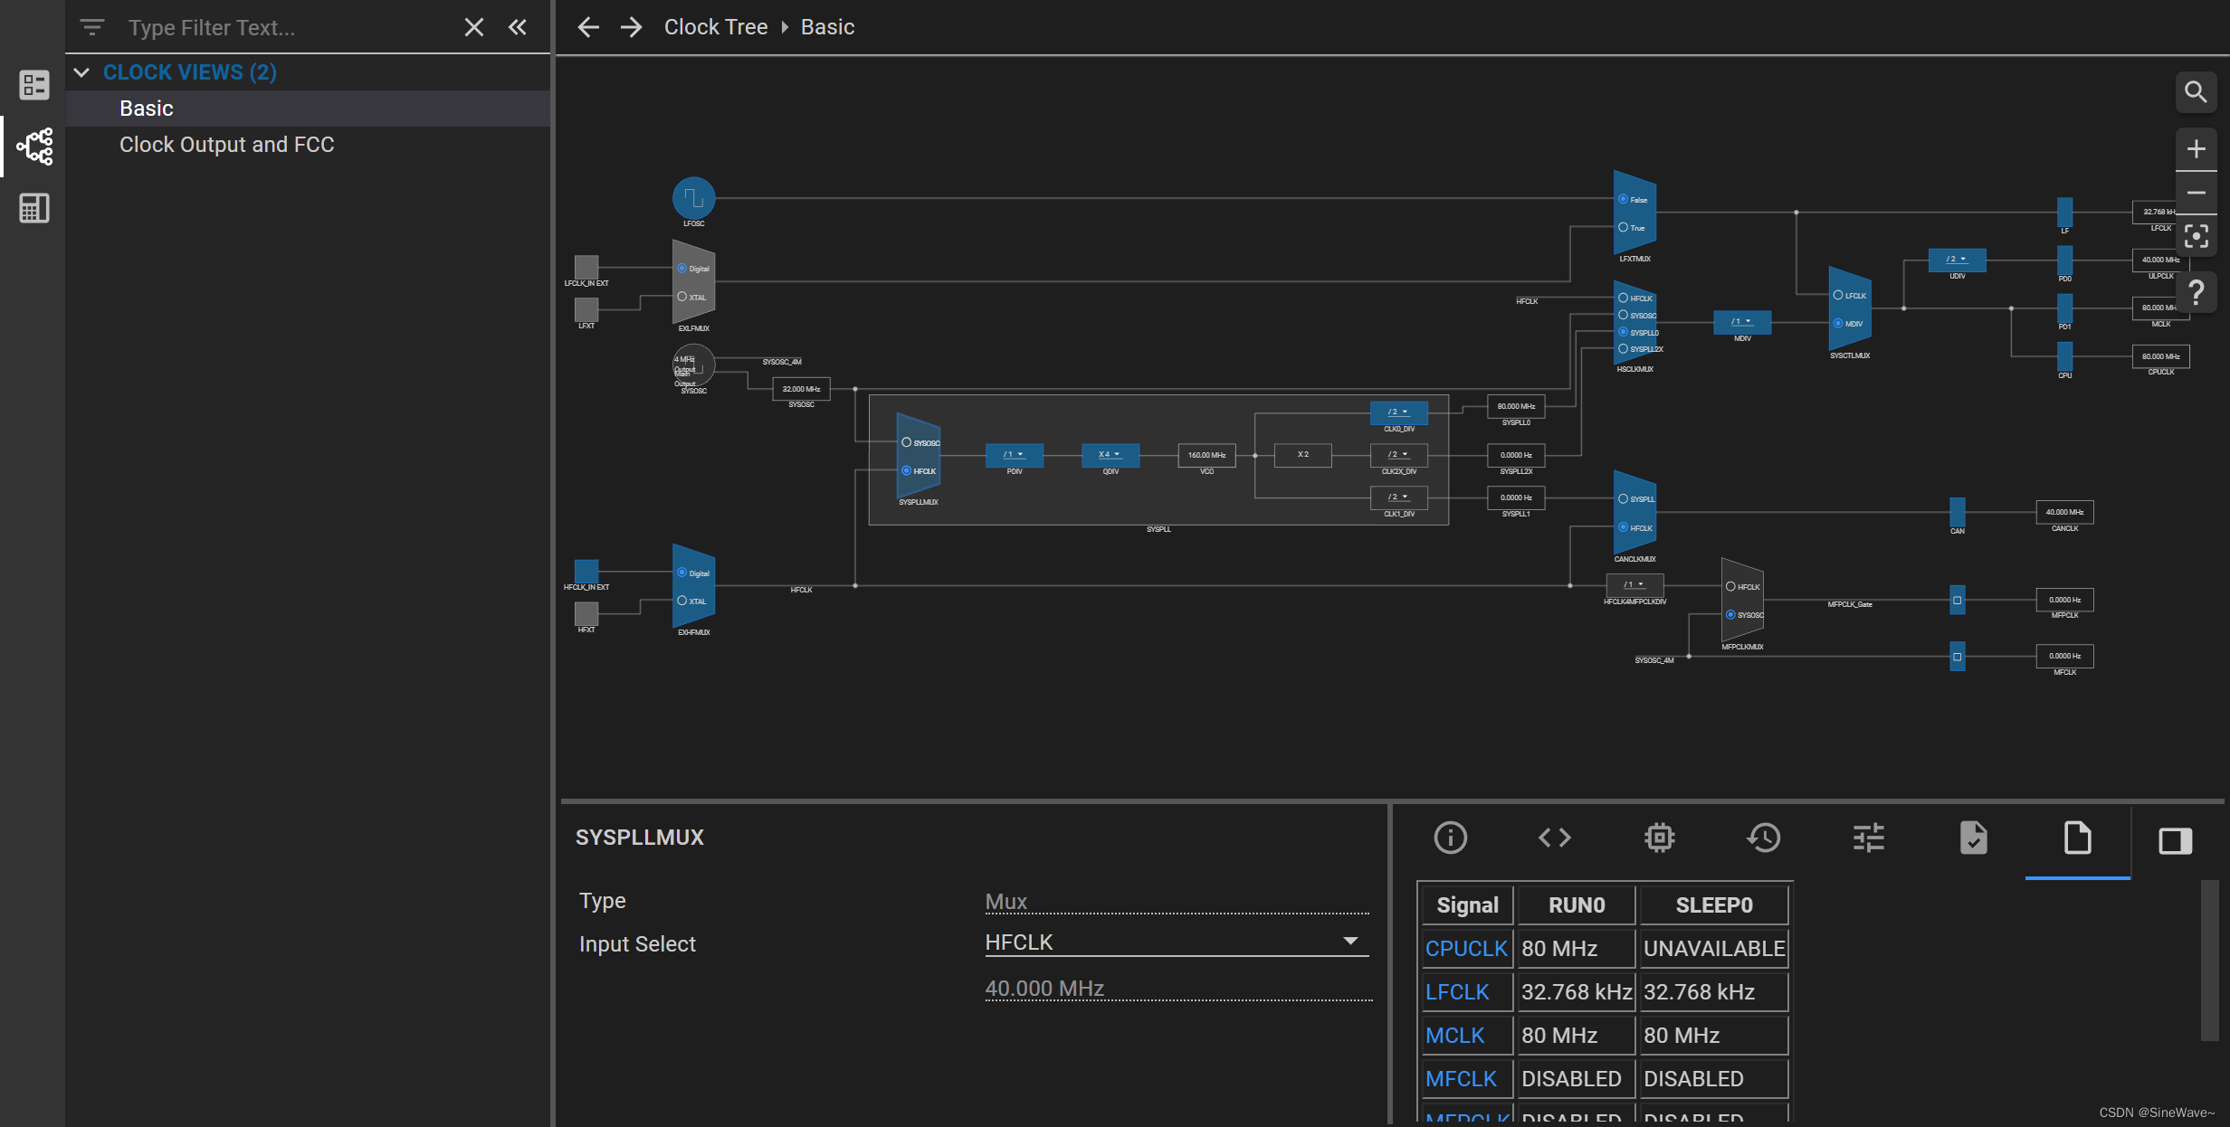Open the Input Select HFCLK dropdown
2230x1127 pixels.
(1176, 942)
